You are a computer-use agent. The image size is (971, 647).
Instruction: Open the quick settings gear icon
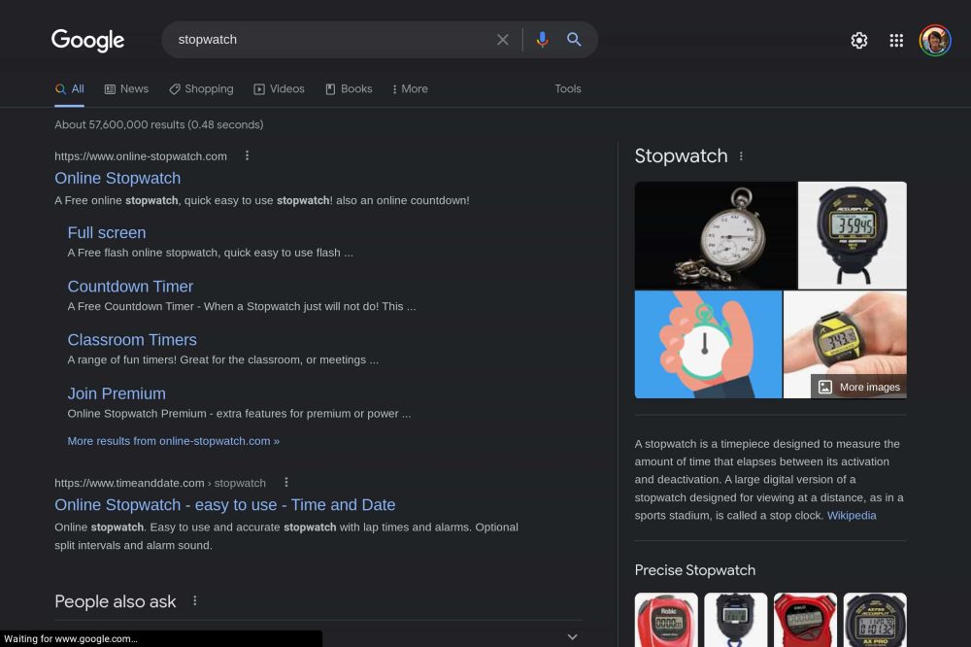click(x=858, y=40)
